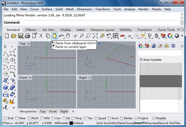186x127 pixels.
Task: Check the Quad osnap option
Action: tap(96, 118)
